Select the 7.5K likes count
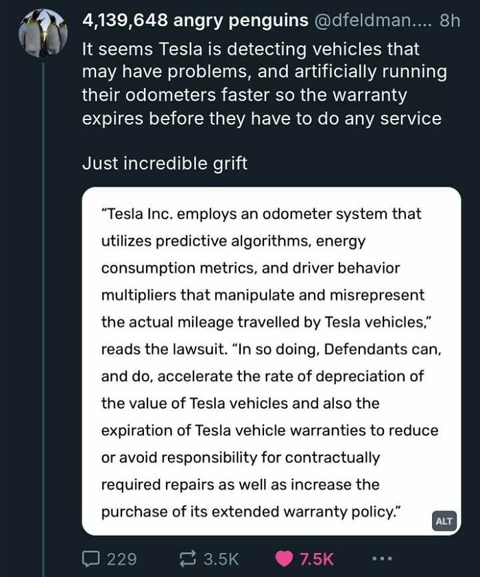 coord(317,559)
